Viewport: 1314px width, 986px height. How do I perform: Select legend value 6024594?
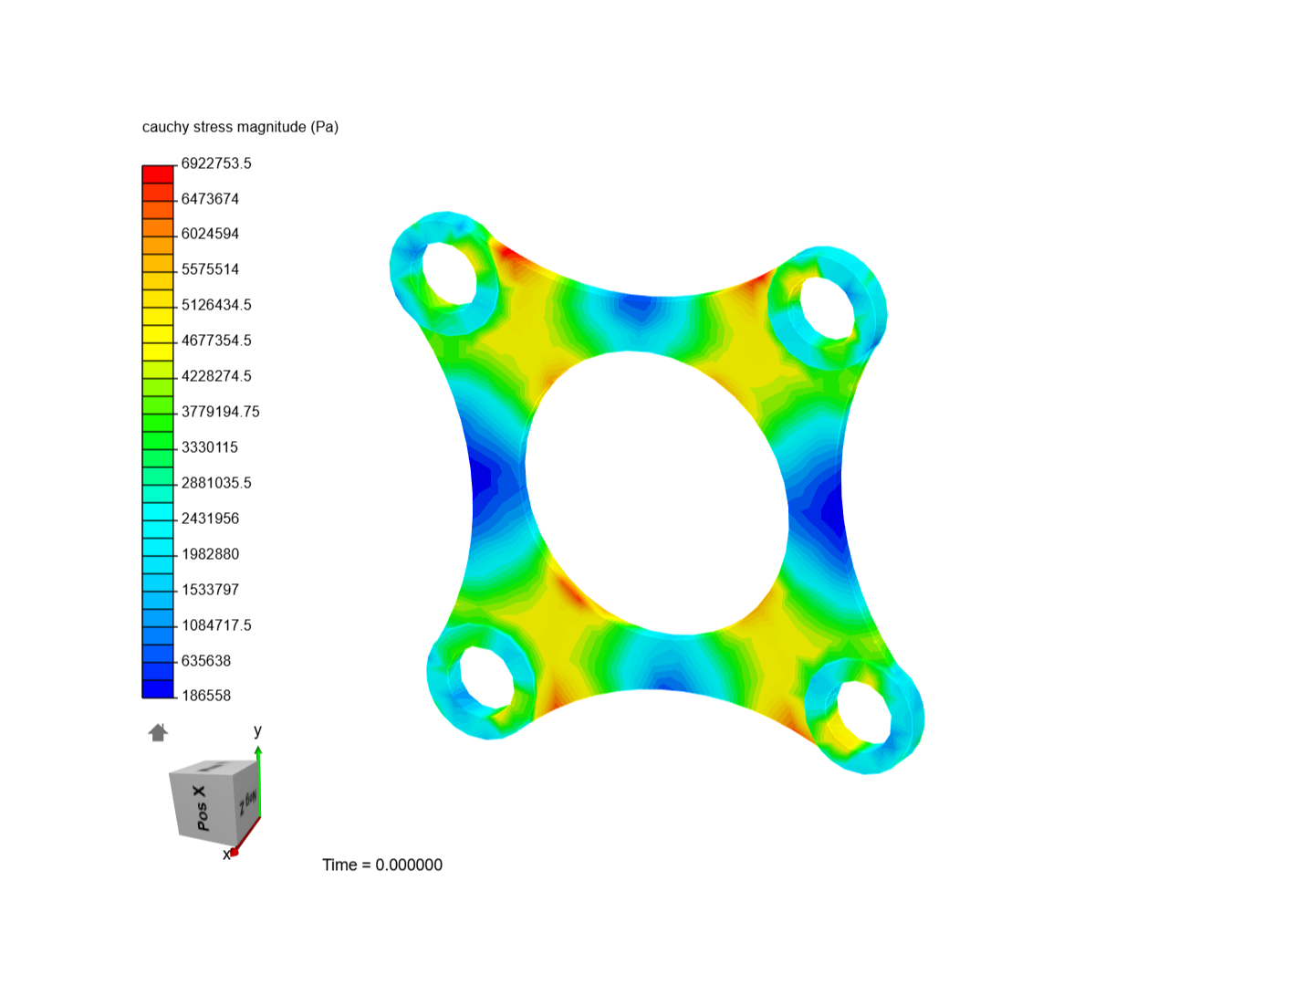point(210,234)
